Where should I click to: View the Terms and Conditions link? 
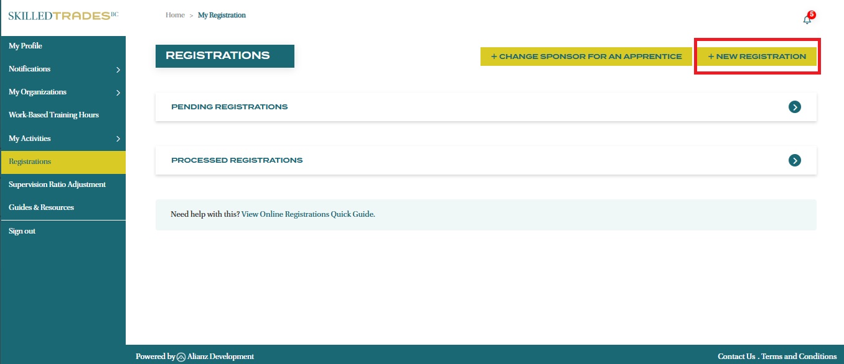(799, 357)
